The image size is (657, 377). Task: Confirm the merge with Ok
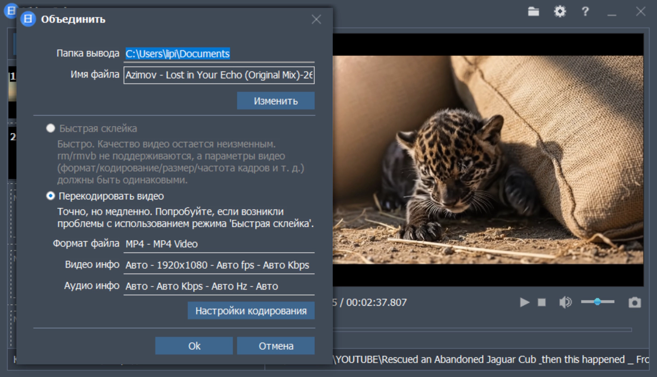pos(194,346)
